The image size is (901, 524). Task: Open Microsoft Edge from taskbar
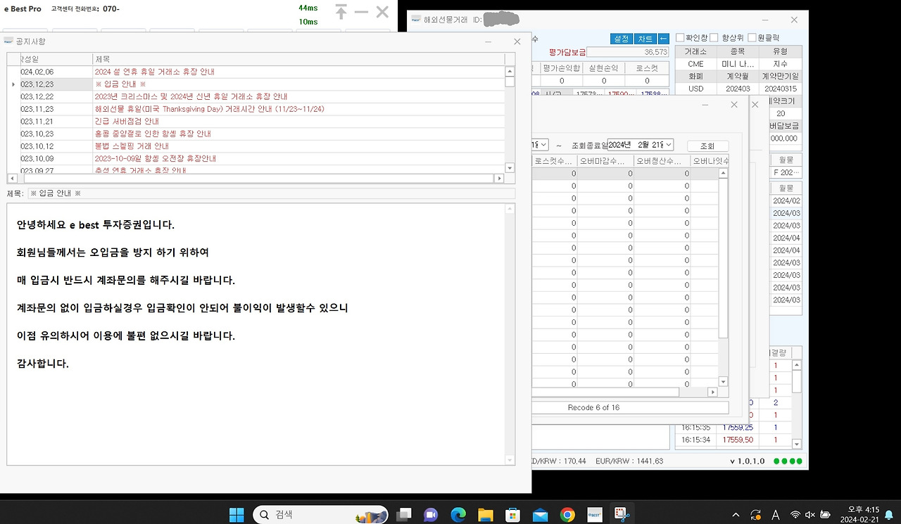(x=458, y=515)
